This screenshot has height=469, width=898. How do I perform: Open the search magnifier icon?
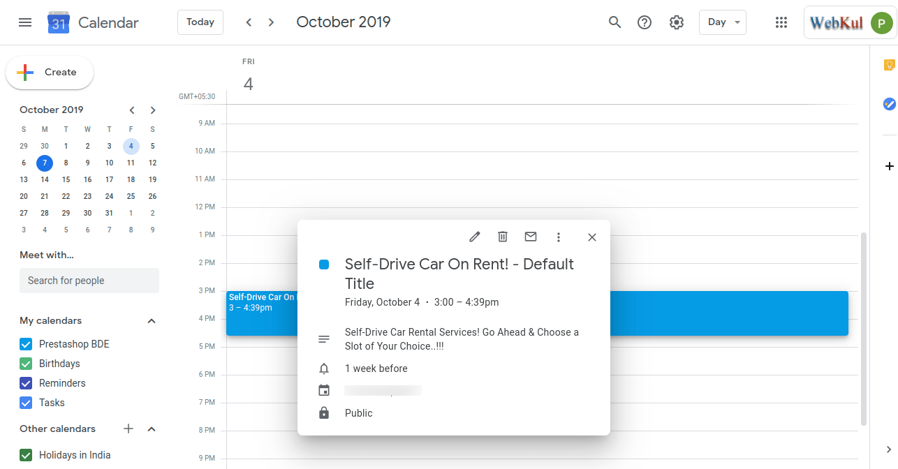[x=614, y=22]
